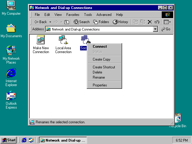Image resolution: width=192 pixels, height=144 pixels.
Task: Choose Rename in the context menu
Action: 104,77
